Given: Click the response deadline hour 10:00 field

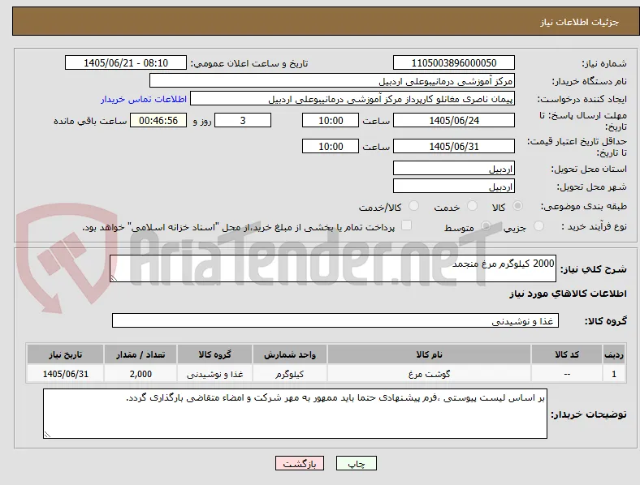Looking at the screenshot, I should (x=331, y=120).
